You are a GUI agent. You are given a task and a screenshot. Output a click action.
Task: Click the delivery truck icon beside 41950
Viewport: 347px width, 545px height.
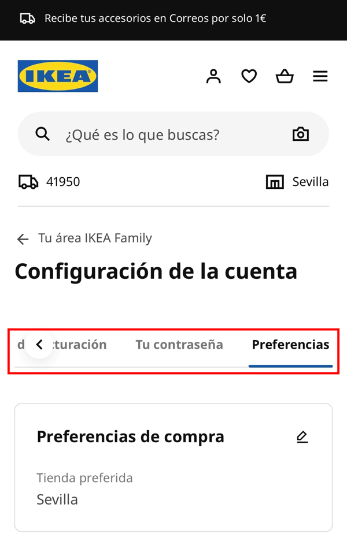click(x=28, y=182)
